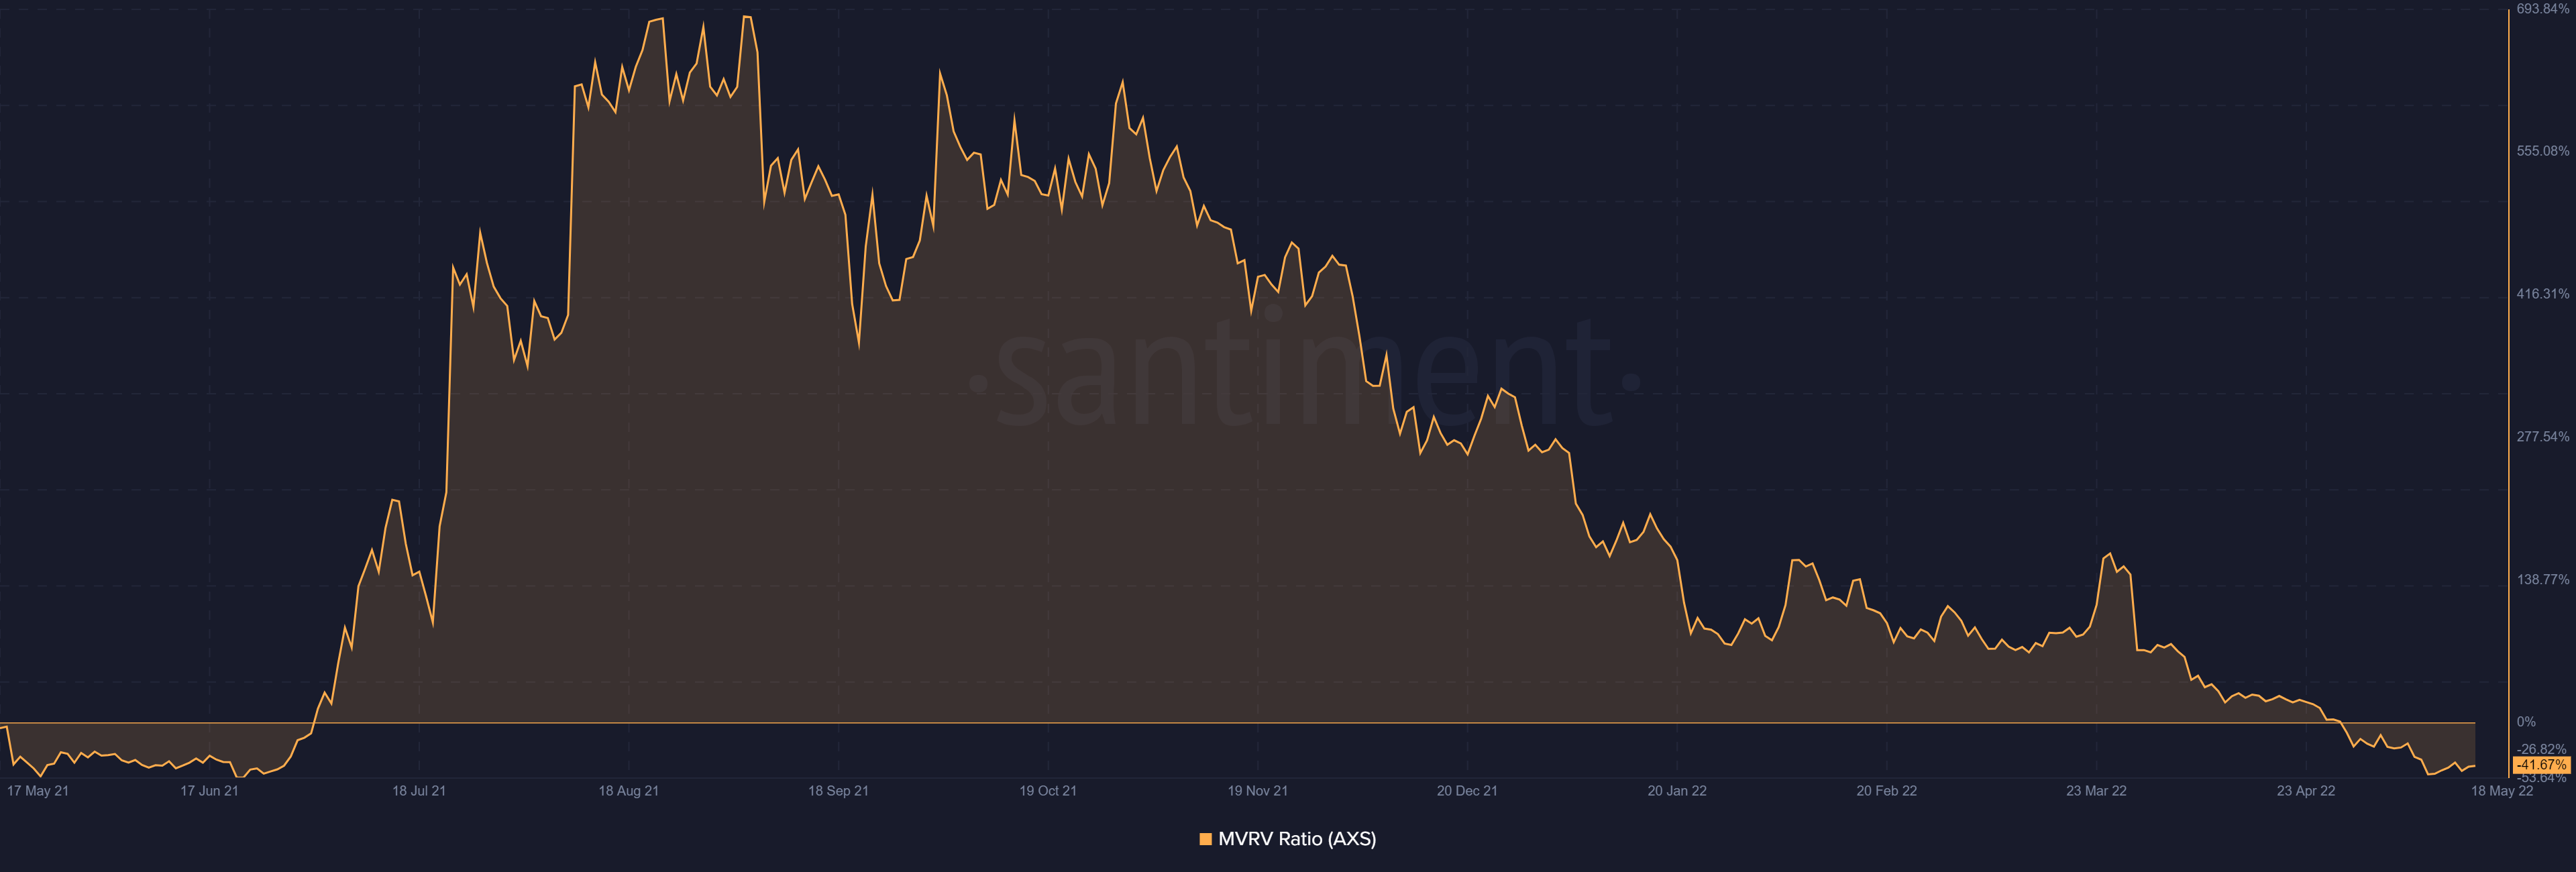Select the 20 Jan 22 date label
The image size is (2576, 872).
click(1677, 791)
